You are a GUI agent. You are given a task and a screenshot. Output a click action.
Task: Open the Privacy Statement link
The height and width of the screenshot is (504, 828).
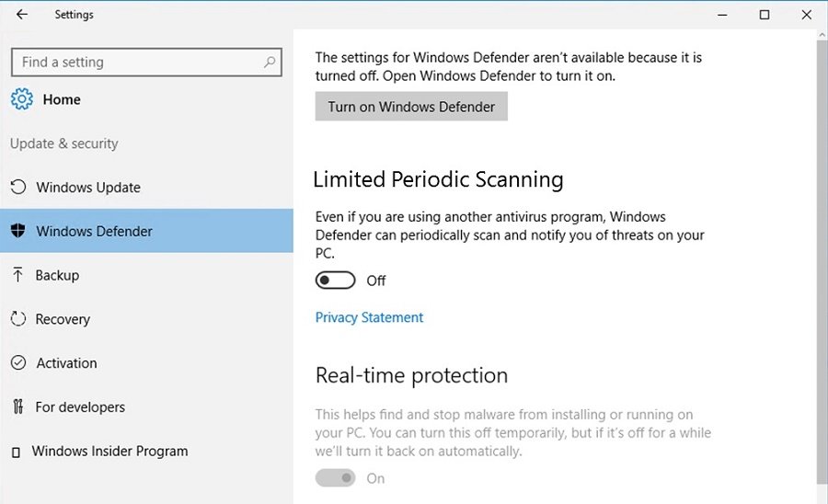[x=369, y=317]
